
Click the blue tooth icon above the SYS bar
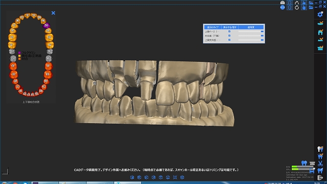tap(304, 163)
